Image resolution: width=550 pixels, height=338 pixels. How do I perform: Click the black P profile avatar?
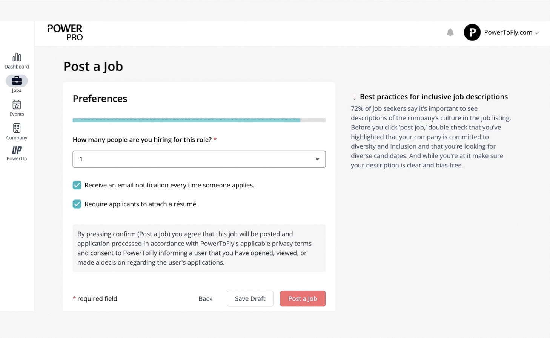pyautogui.click(x=472, y=32)
